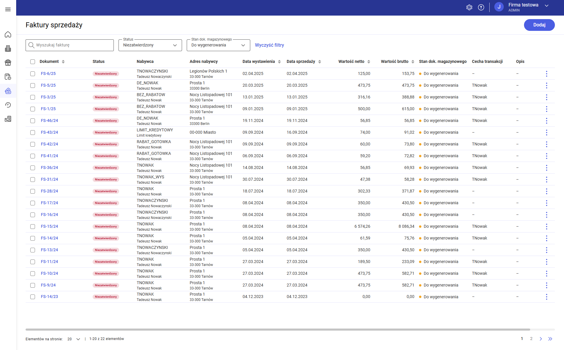The height and width of the screenshot is (350, 564).
Task: Change items per page dropdown
Action: pos(74,339)
